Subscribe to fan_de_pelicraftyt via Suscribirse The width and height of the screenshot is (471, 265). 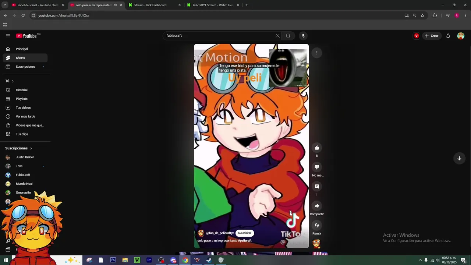244,233
